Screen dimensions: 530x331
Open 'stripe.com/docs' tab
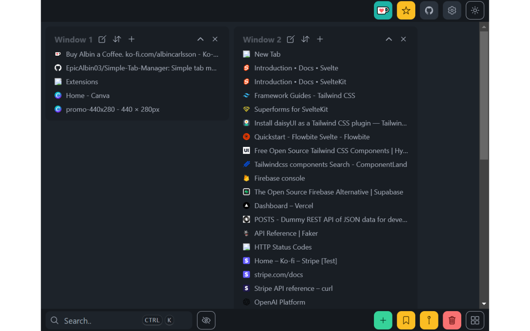pyautogui.click(x=325, y=275)
